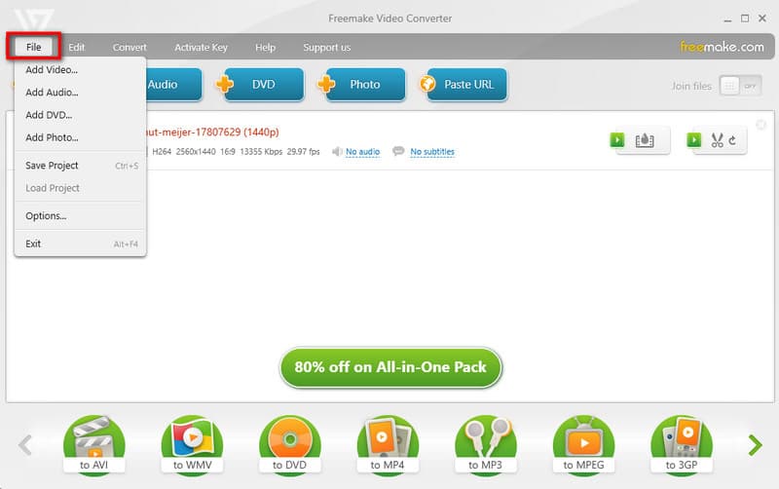Show previous formats with left arrow

[25, 445]
